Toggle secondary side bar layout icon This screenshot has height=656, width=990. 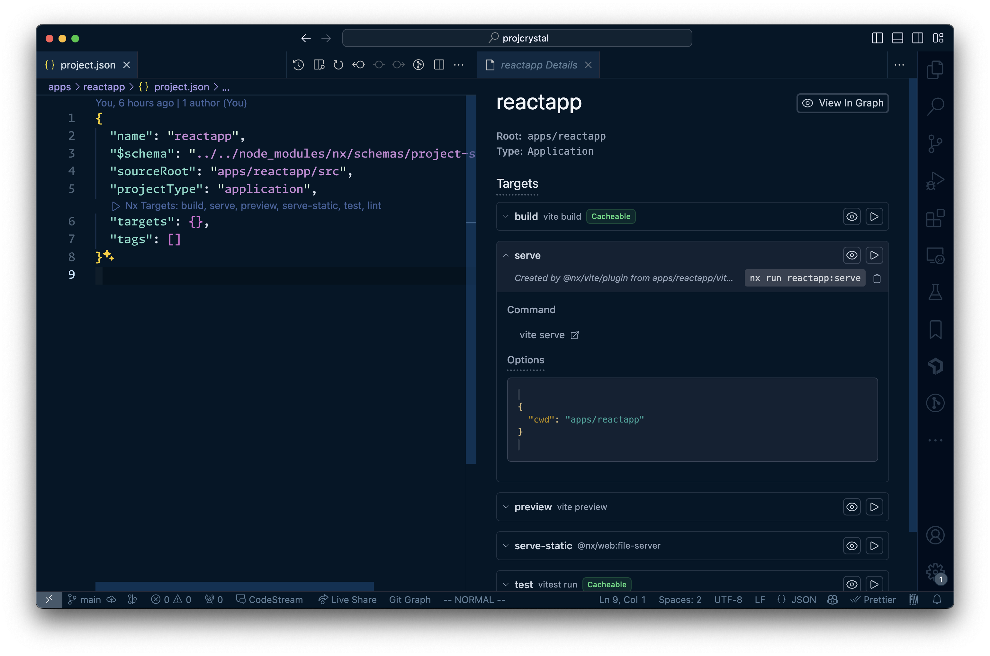[x=918, y=38]
